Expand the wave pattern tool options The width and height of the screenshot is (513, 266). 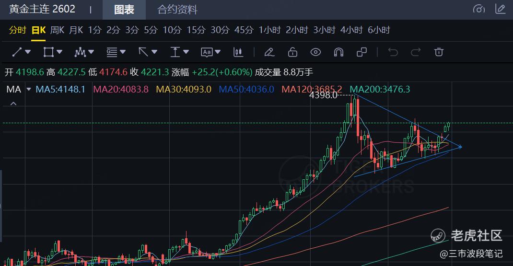91,52
